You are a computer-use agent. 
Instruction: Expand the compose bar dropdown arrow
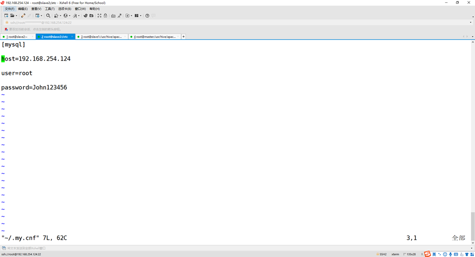click(471, 248)
